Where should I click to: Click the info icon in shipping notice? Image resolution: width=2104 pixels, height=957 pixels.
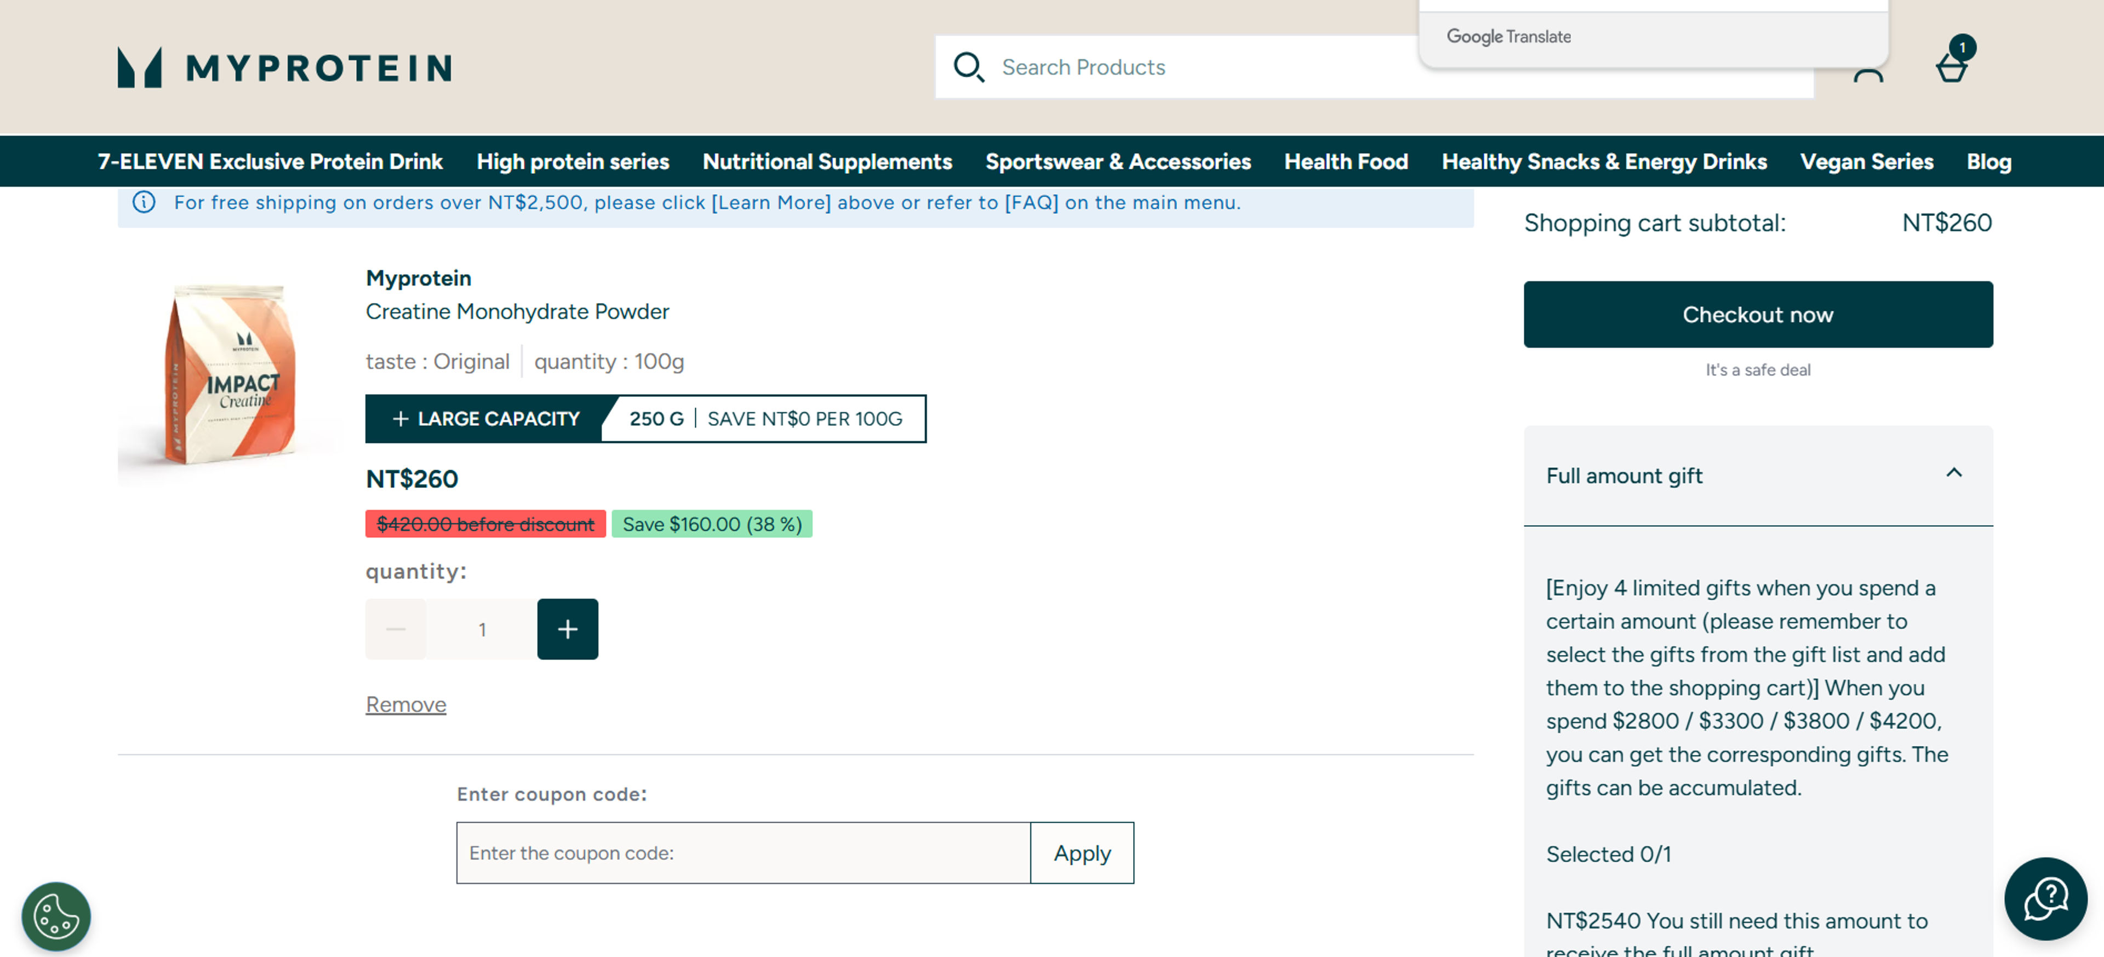(144, 202)
